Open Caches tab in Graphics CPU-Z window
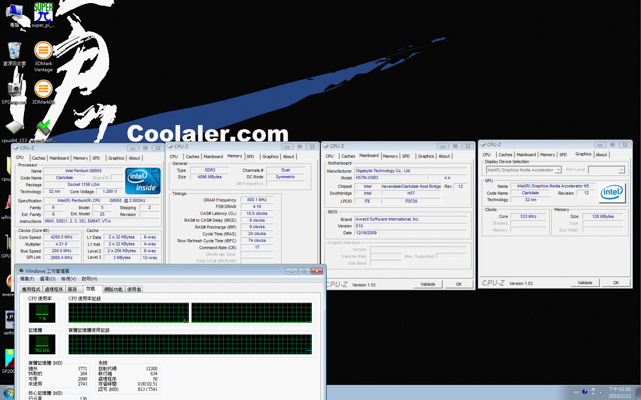 click(x=506, y=155)
